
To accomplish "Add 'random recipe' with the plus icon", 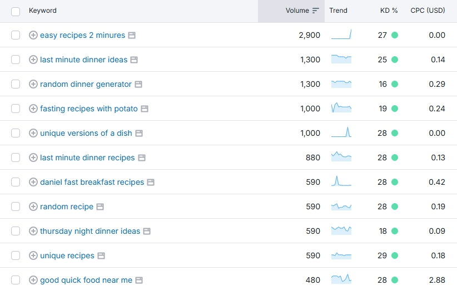I will (33, 207).
